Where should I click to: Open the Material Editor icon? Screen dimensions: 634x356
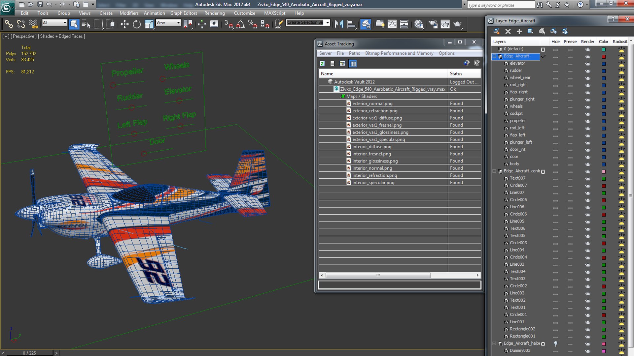coord(419,24)
